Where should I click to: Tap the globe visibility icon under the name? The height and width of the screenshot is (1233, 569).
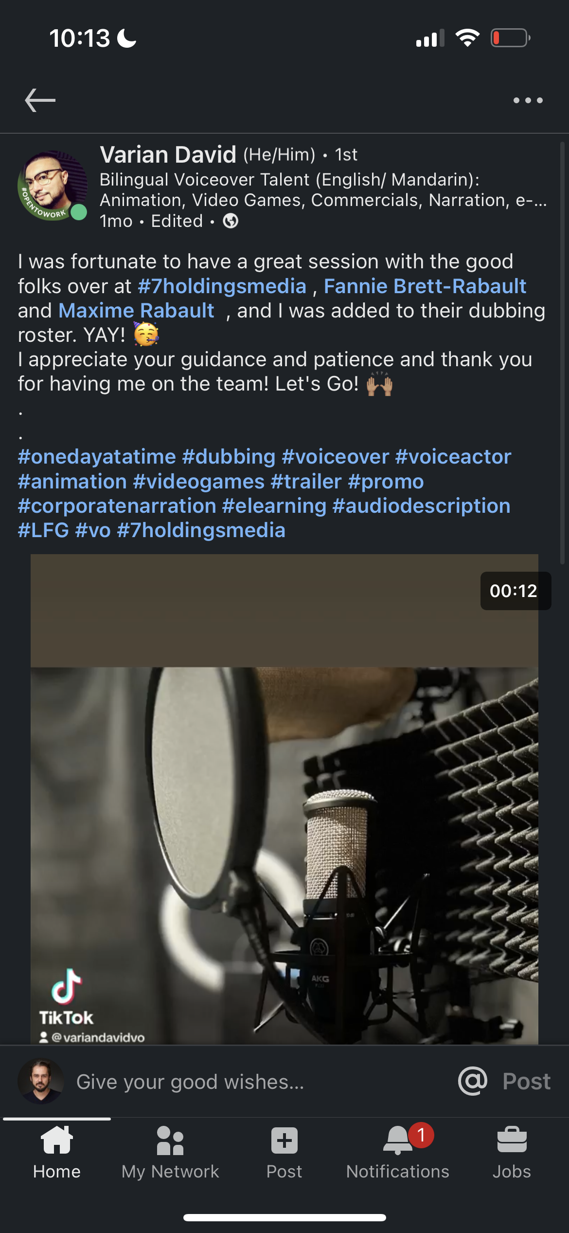click(x=231, y=221)
